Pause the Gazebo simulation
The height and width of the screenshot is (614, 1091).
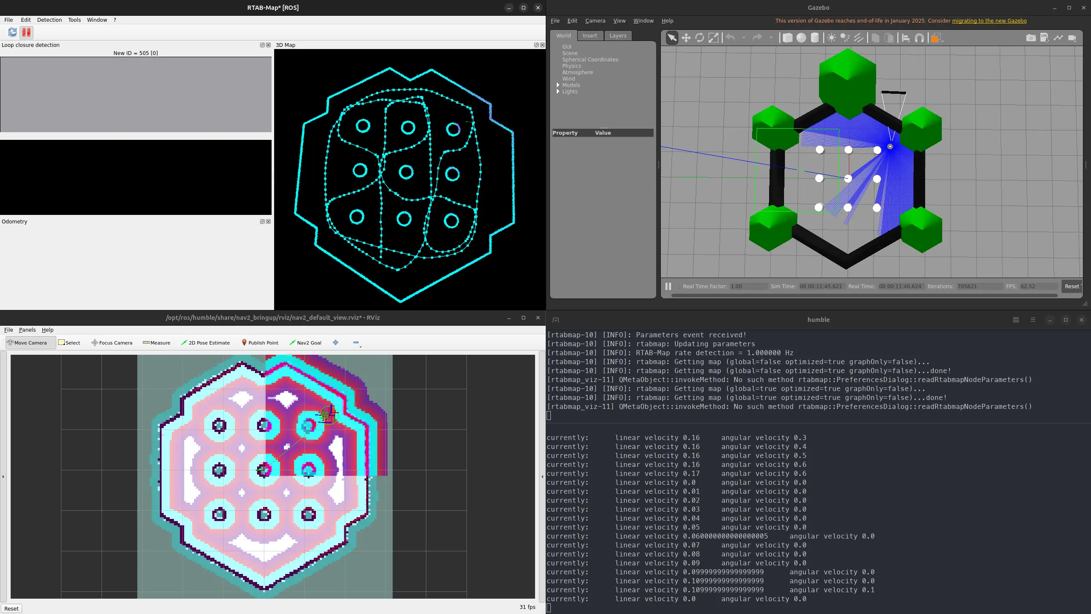pos(668,287)
